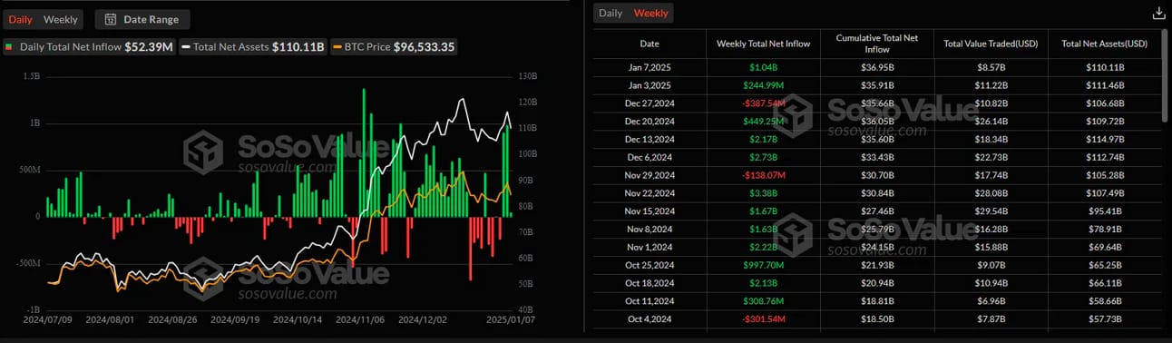Click the $18.50B cumulative inflow cell
Viewport: 1172px width, 343px height.
tap(877, 319)
